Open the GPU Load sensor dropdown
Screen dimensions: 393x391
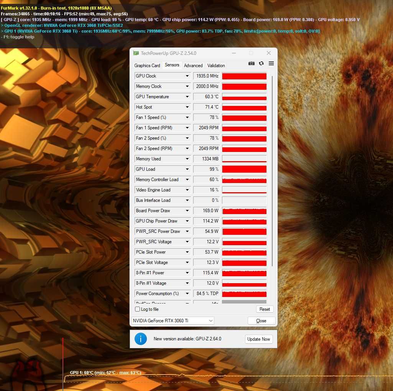(x=187, y=169)
